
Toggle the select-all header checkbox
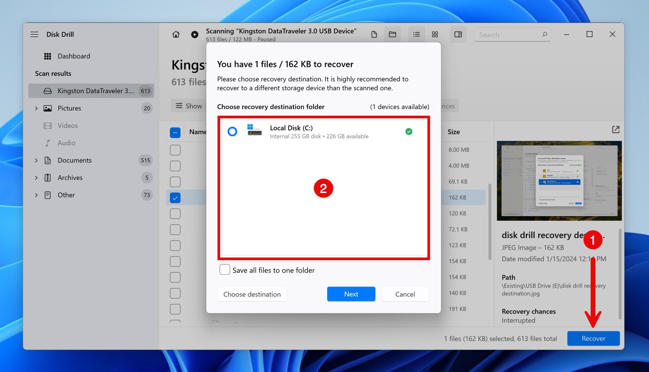pyautogui.click(x=175, y=132)
